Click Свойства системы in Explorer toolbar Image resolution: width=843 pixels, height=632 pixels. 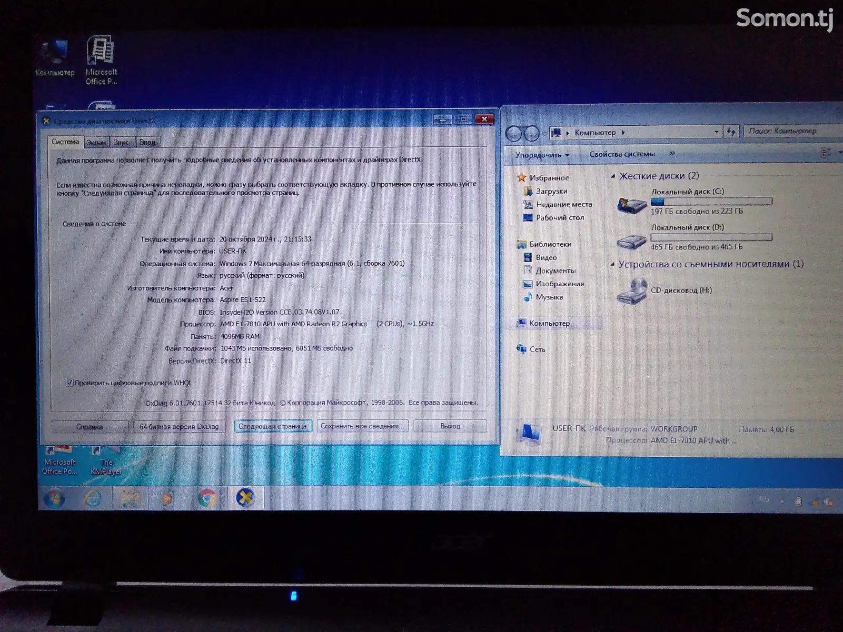(622, 154)
